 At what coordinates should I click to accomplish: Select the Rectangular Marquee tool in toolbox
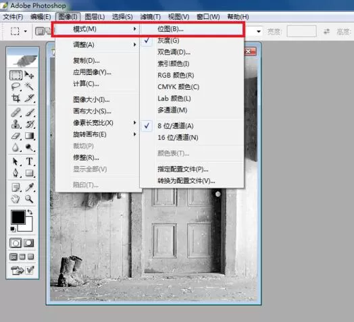tap(16, 75)
